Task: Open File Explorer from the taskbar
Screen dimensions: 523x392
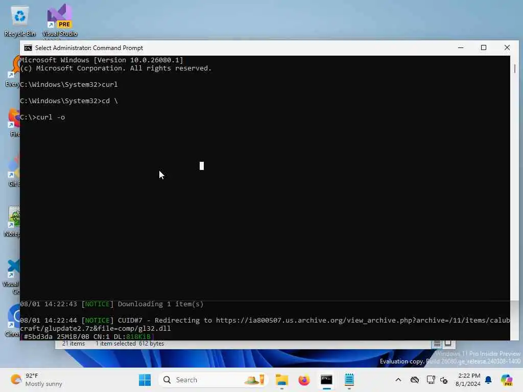Action: [282, 380]
